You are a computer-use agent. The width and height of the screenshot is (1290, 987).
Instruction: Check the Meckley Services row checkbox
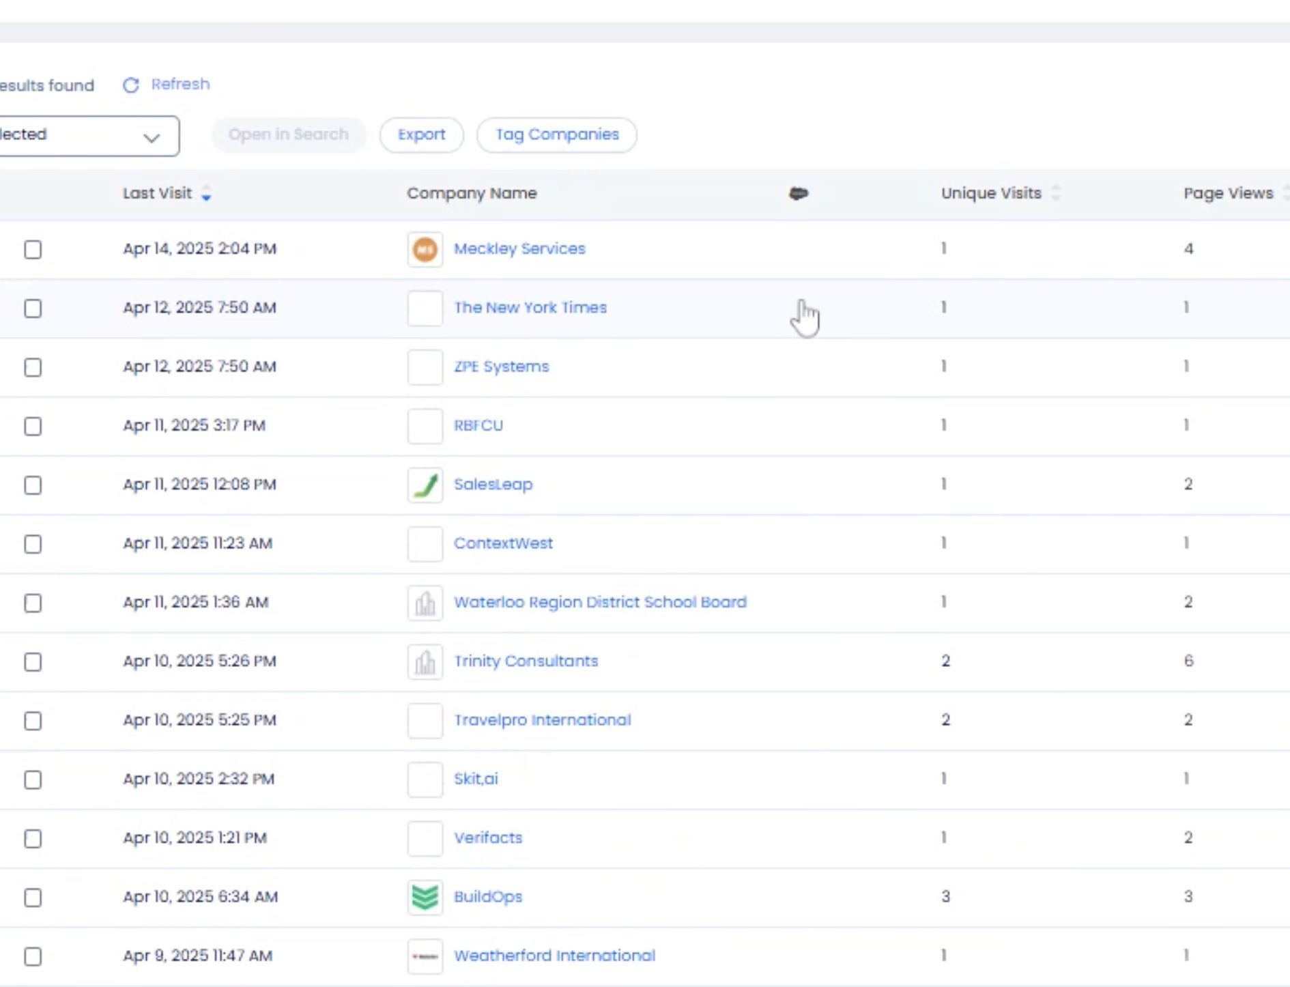(x=33, y=250)
